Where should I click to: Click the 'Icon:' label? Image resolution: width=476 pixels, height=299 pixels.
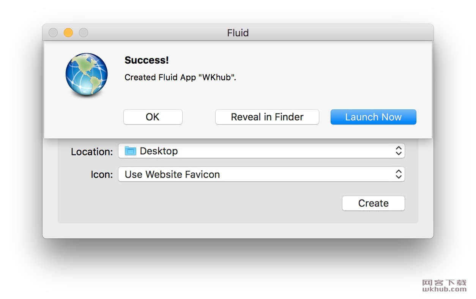pyautogui.click(x=102, y=175)
